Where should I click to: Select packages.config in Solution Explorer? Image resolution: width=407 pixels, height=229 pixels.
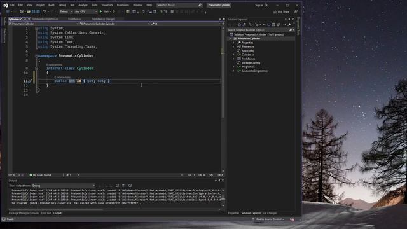coord(251,63)
